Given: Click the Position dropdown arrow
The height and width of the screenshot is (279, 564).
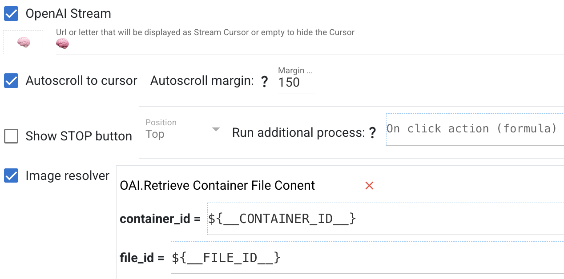Looking at the screenshot, I should (x=216, y=129).
